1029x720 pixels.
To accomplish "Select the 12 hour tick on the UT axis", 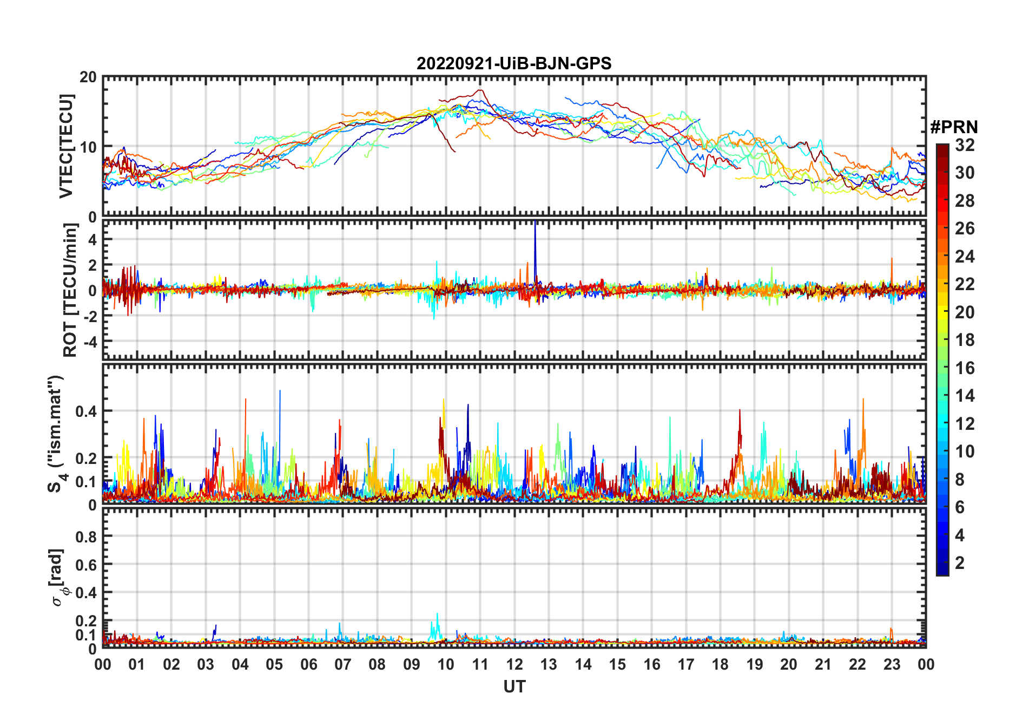I will pyautogui.click(x=514, y=665).
